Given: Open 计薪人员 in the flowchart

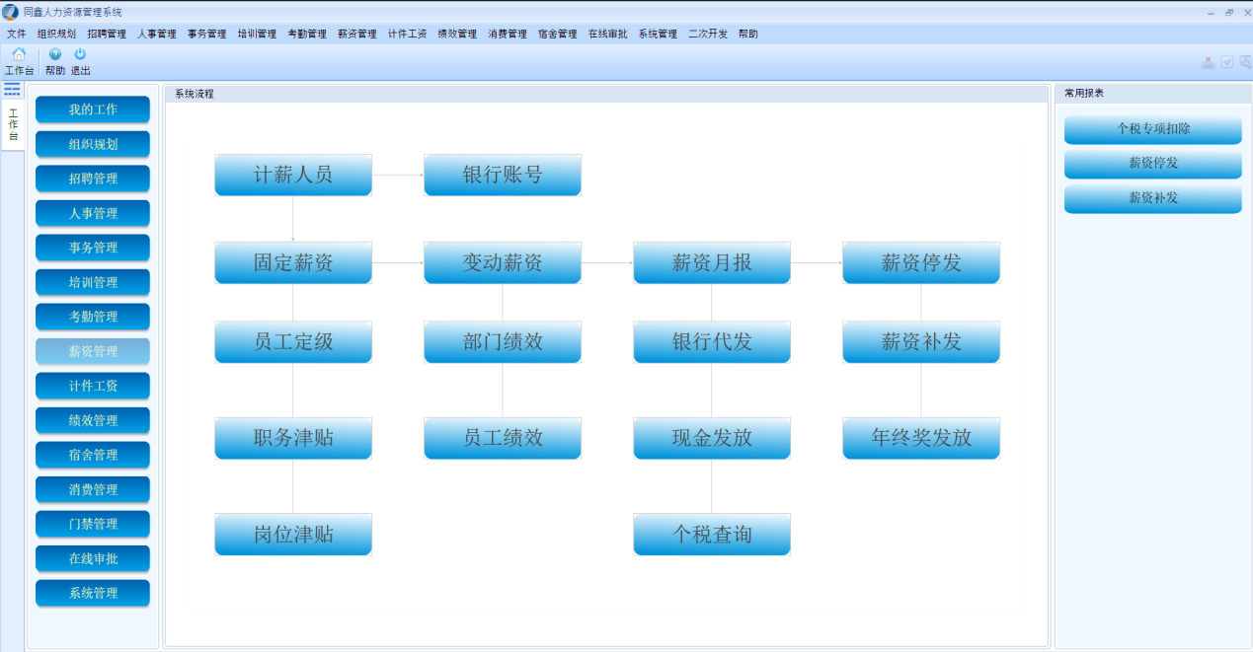Looking at the screenshot, I should pyautogui.click(x=293, y=176).
